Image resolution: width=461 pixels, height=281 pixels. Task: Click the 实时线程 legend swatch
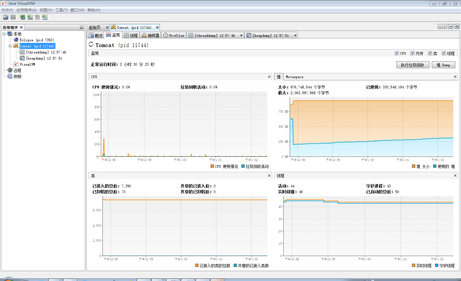(x=414, y=265)
